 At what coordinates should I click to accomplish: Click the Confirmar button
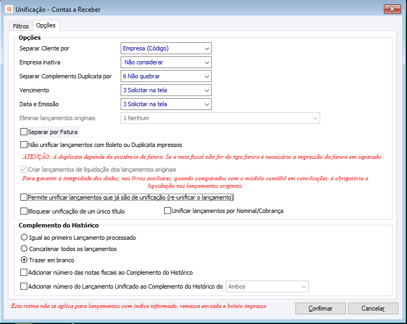321,308
